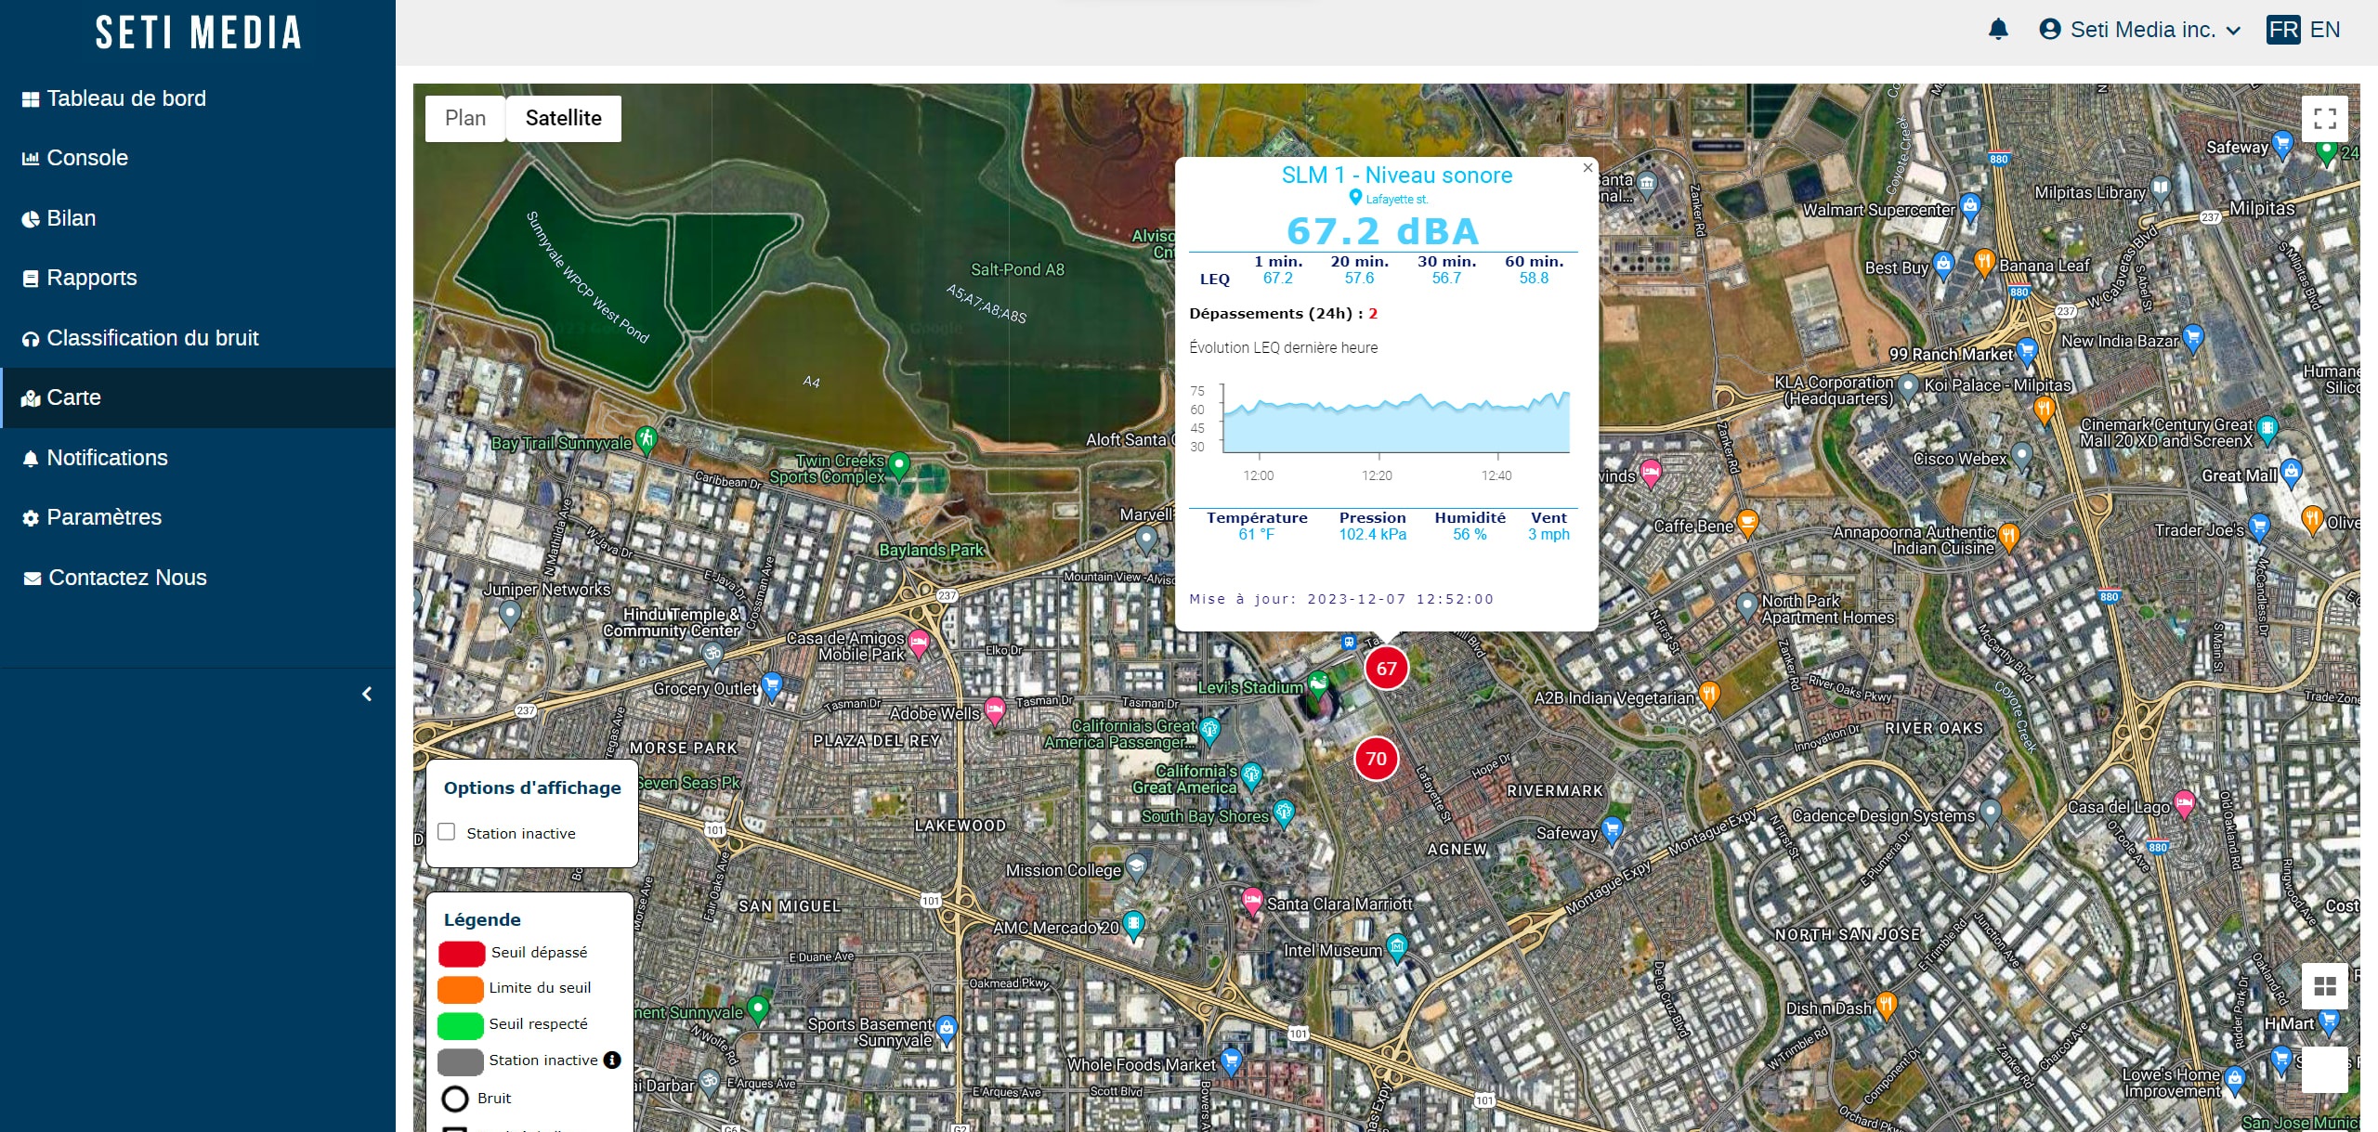Image resolution: width=2378 pixels, height=1132 pixels.
Task: Click the Dish n Dash restaurant pin
Action: tap(1886, 1005)
